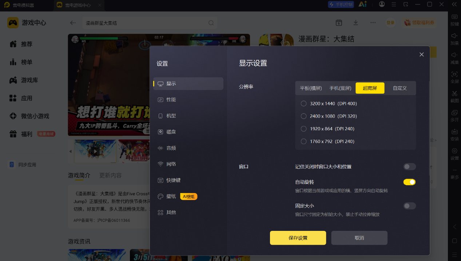
Task: Click the 登录 login button
Action: 390,23
